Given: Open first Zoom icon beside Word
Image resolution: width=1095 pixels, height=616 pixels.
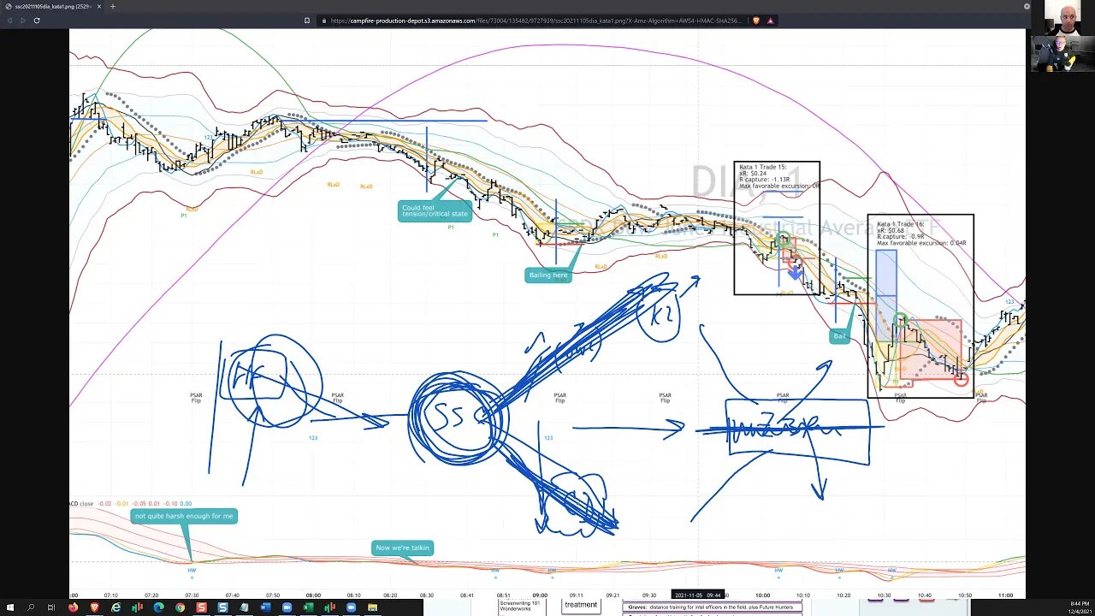Looking at the screenshot, I should (287, 607).
